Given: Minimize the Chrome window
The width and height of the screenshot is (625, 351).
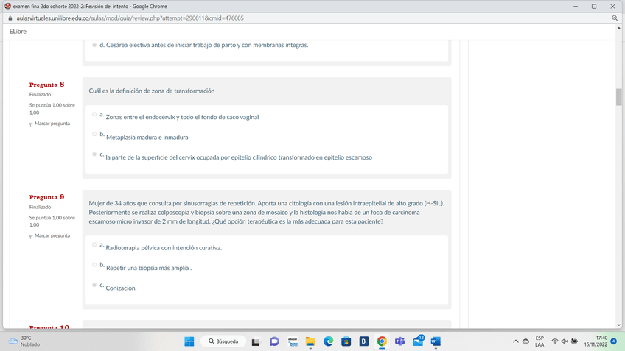Looking at the screenshot, I should (576, 7).
